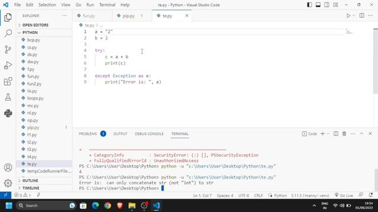The height and width of the screenshot is (212, 378).
Task: Open loops.py from the explorer
Action: [44, 98]
